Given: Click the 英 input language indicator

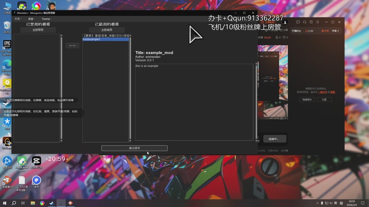Looking at the screenshot, I should [336, 203].
